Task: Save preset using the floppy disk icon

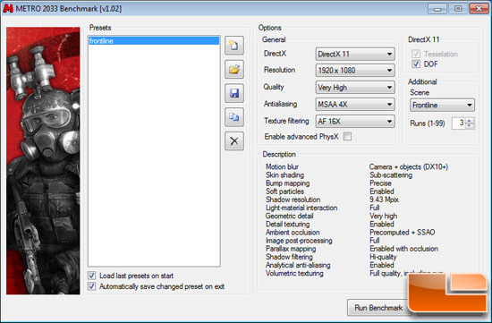Action: click(234, 93)
